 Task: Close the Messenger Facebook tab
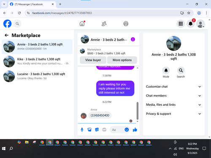pyautogui.click(x=53, y=4)
